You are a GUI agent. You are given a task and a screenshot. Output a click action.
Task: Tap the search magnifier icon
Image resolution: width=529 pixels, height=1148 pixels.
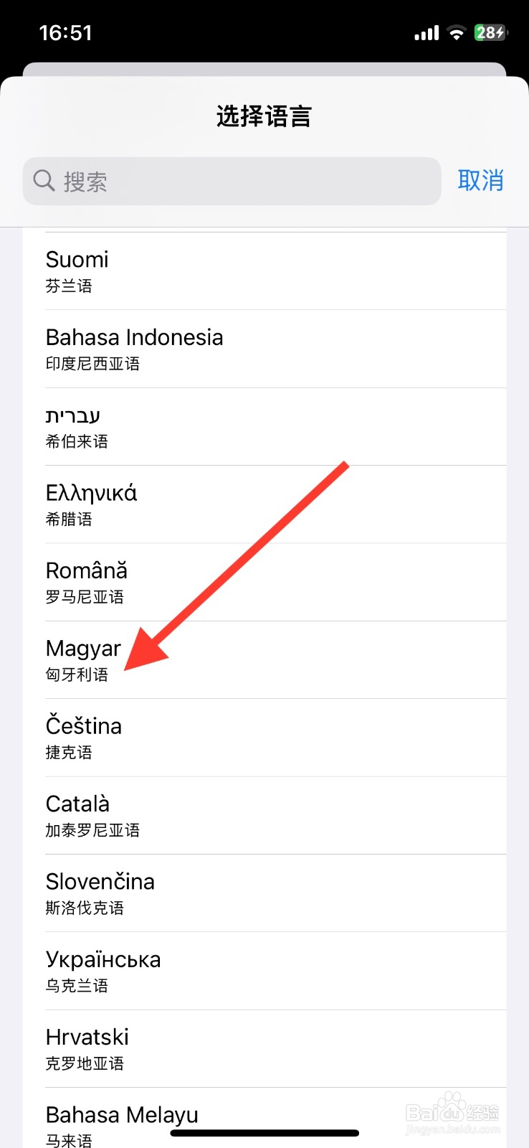(x=44, y=181)
